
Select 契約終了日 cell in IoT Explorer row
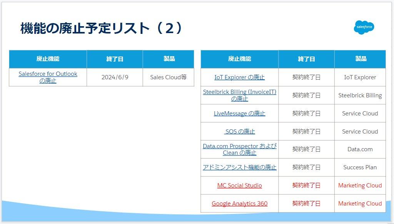tap(306, 77)
